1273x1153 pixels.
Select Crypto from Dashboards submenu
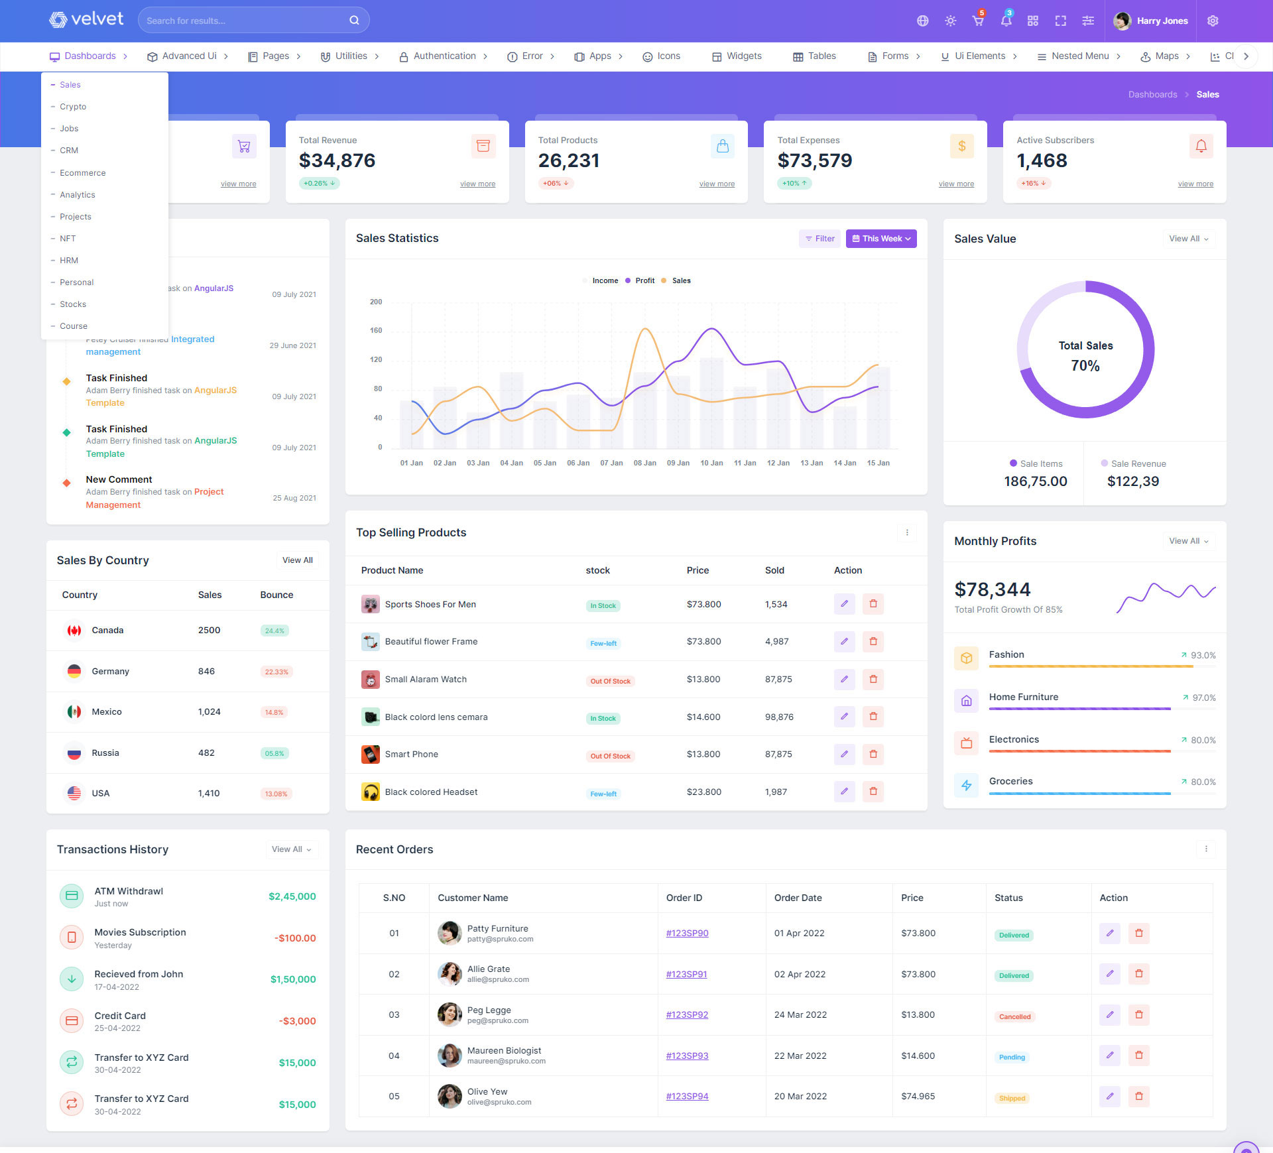73,107
